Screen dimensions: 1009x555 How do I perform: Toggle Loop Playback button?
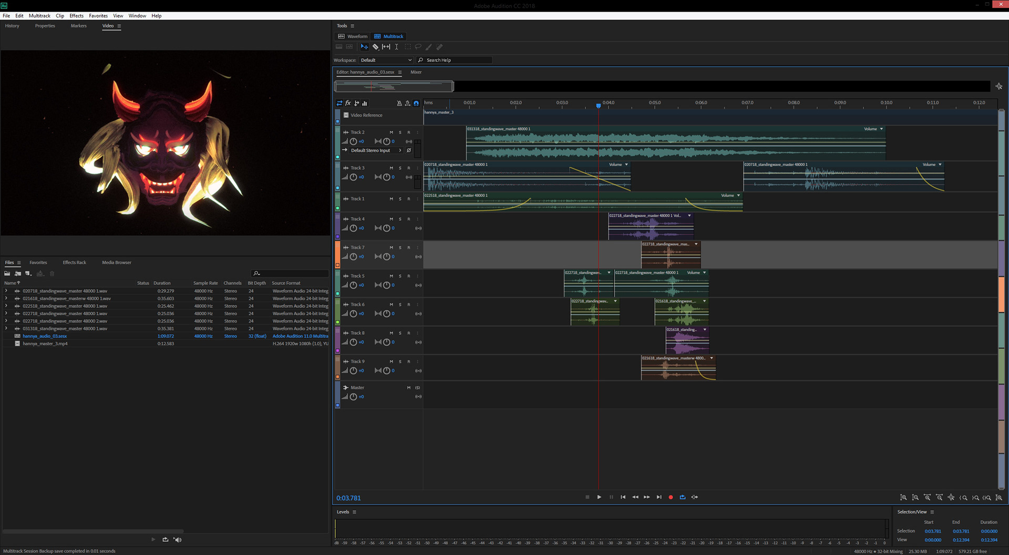(683, 497)
